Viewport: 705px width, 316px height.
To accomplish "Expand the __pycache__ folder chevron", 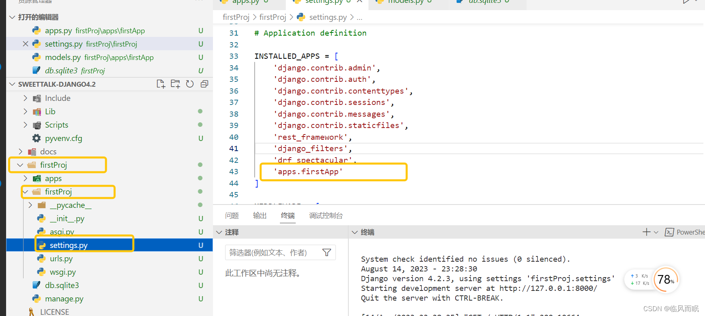I will pos(30,205).
